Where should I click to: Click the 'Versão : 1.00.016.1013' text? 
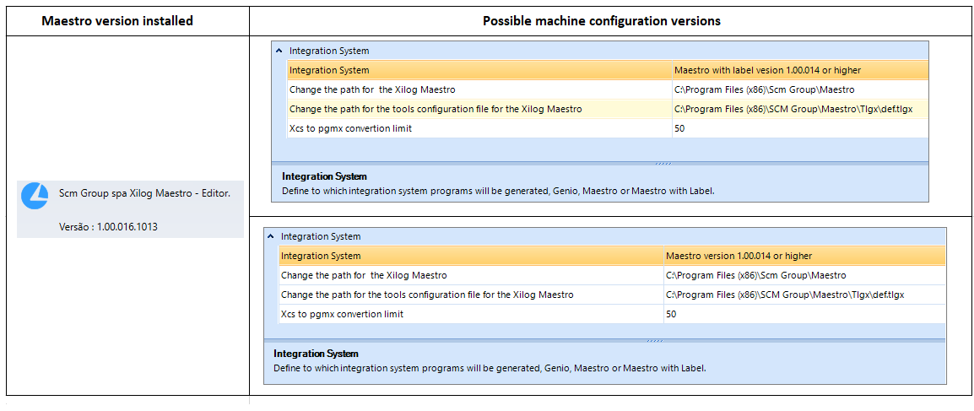[108, 227]
